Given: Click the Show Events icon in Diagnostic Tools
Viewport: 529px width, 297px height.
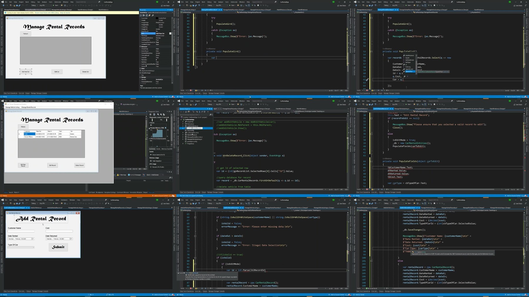Looking at the screenshot, I should pos(151,155).
